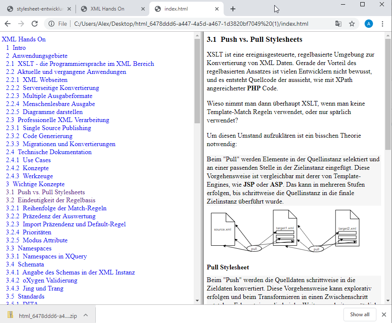Click the left pane scrollbar down arrow
392x323 pixels.
197,300
